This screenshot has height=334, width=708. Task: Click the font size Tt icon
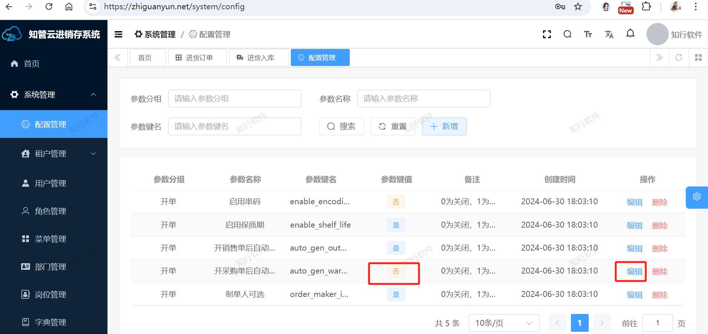[588, 34]
